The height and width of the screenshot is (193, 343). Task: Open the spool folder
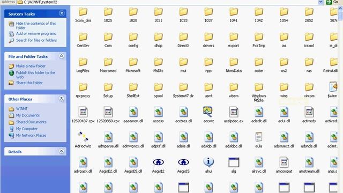[158, 87]
